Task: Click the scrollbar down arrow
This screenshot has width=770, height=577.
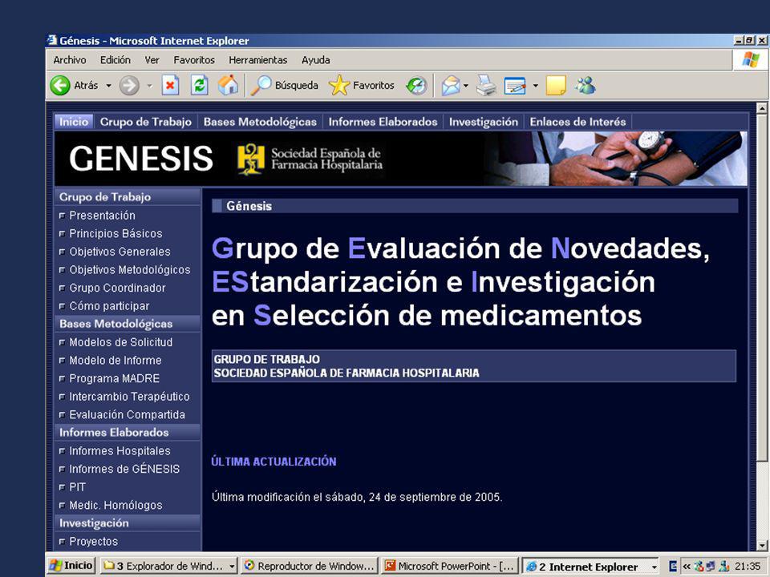Action: pos(762,546)
